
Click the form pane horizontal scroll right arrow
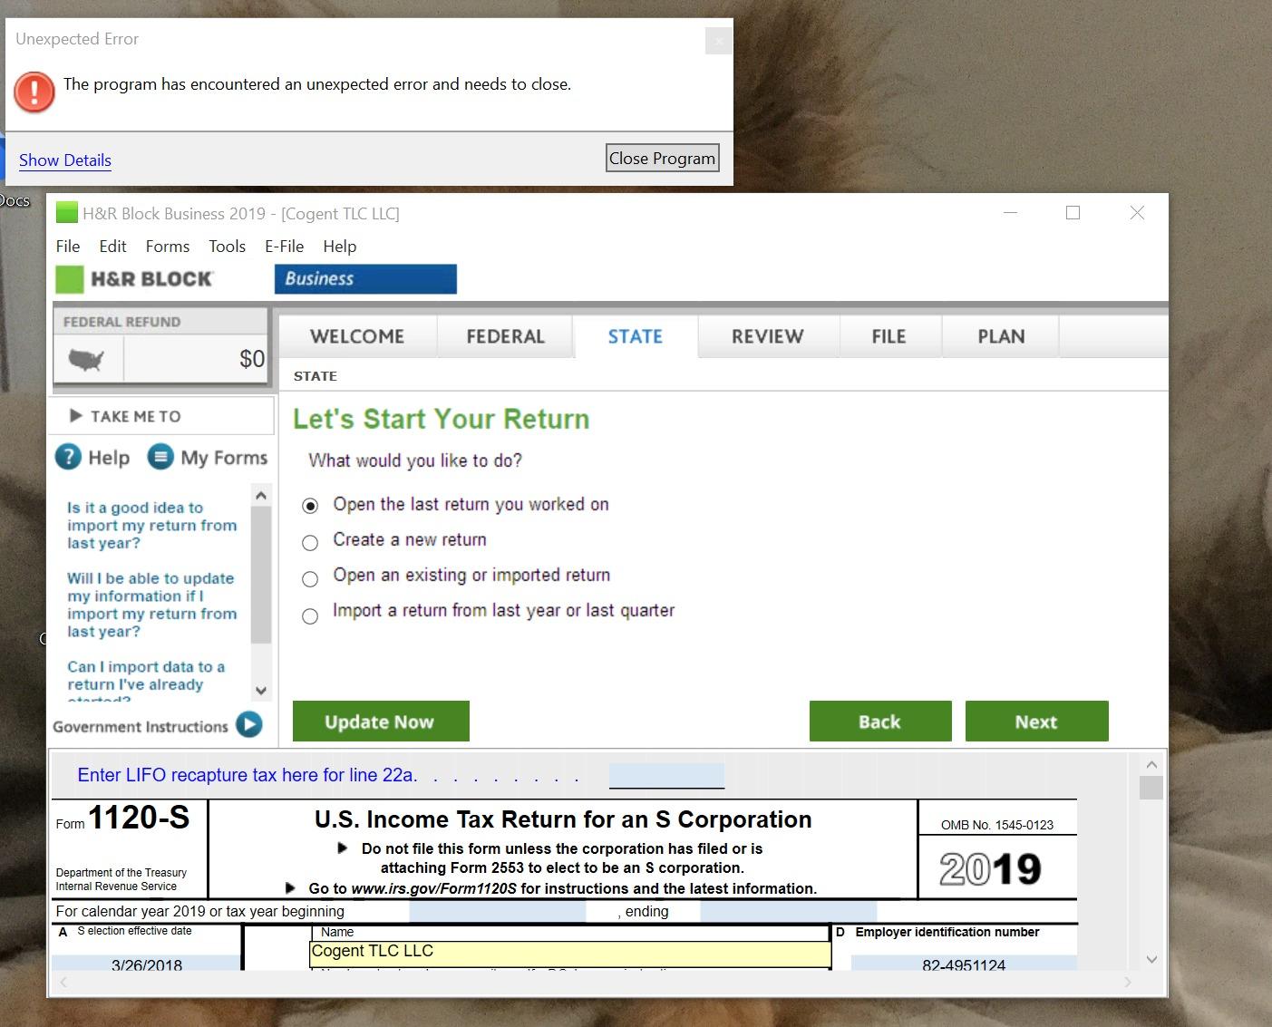click(1128, 983)
